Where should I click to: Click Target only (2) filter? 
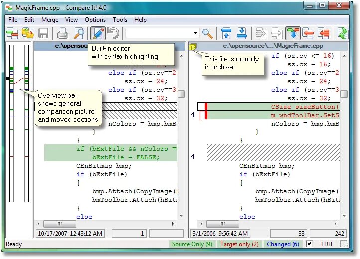point(239,244)
